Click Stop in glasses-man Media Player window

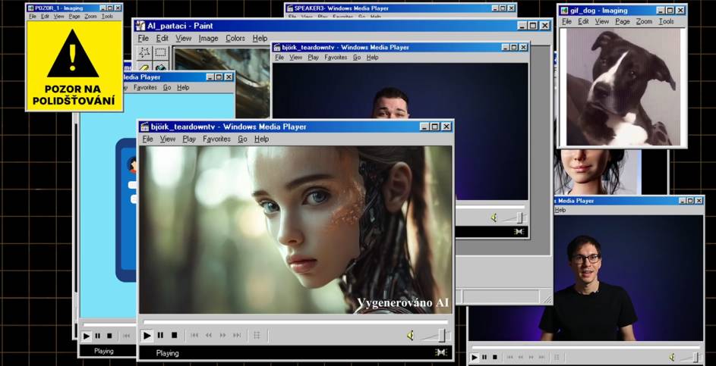click(494, 358)
